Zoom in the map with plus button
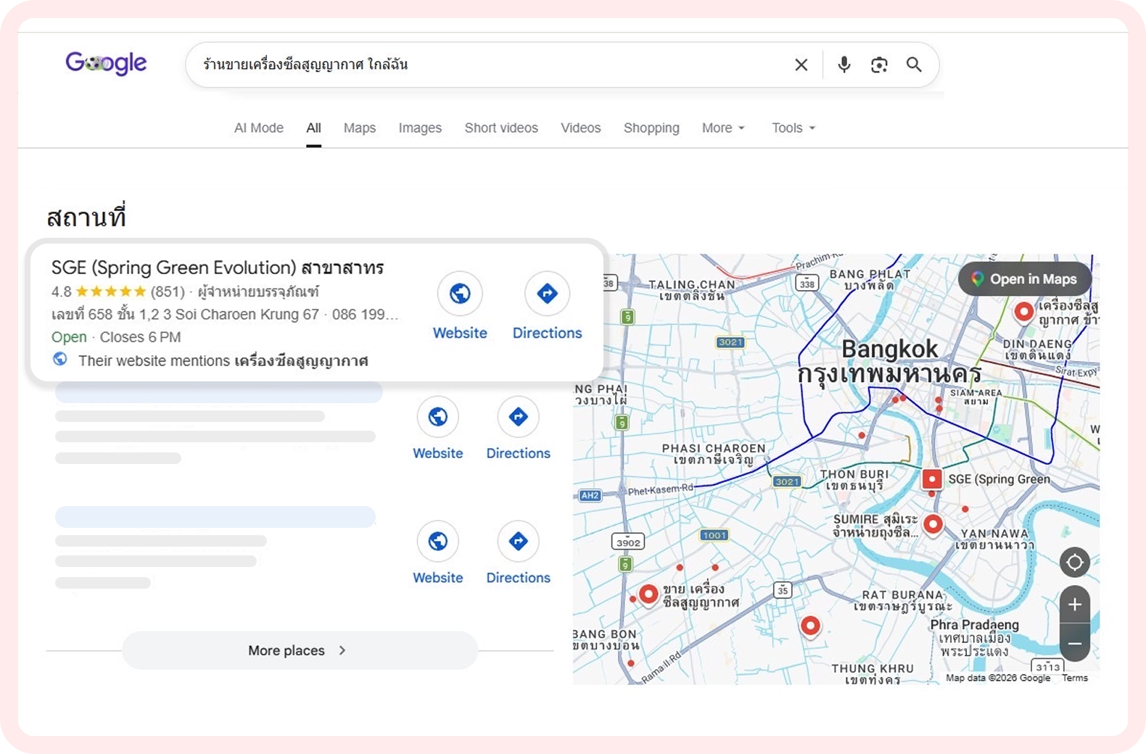Image resolution: width=1146 pixels, height=754 pixels. (x=1074, y=605)
